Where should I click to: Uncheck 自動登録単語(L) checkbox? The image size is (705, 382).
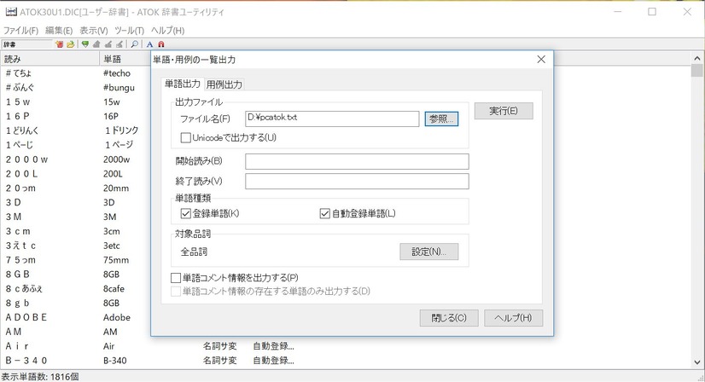pyautogui.click(x=324, y=213)
